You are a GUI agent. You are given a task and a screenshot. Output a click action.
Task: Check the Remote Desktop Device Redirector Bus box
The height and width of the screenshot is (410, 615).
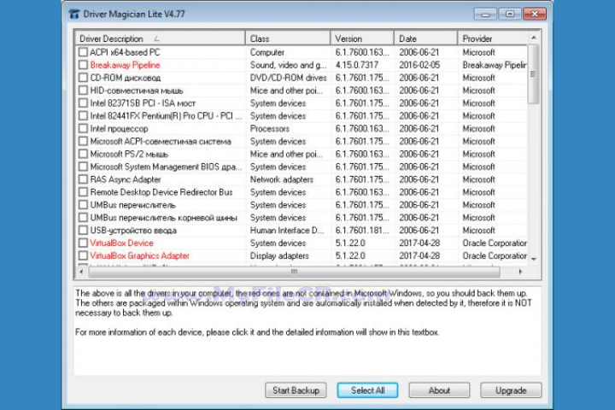click(83, 192)
